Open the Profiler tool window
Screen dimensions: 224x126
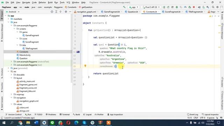pyautogui.click(x=99, y=114)
